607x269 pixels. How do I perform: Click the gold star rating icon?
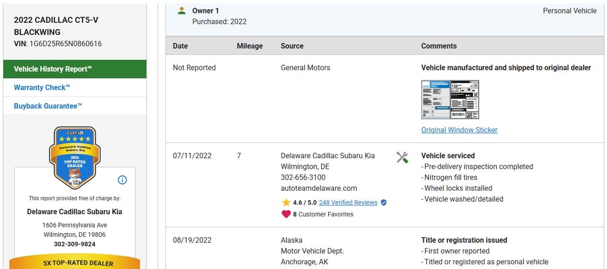pos(286,203)
